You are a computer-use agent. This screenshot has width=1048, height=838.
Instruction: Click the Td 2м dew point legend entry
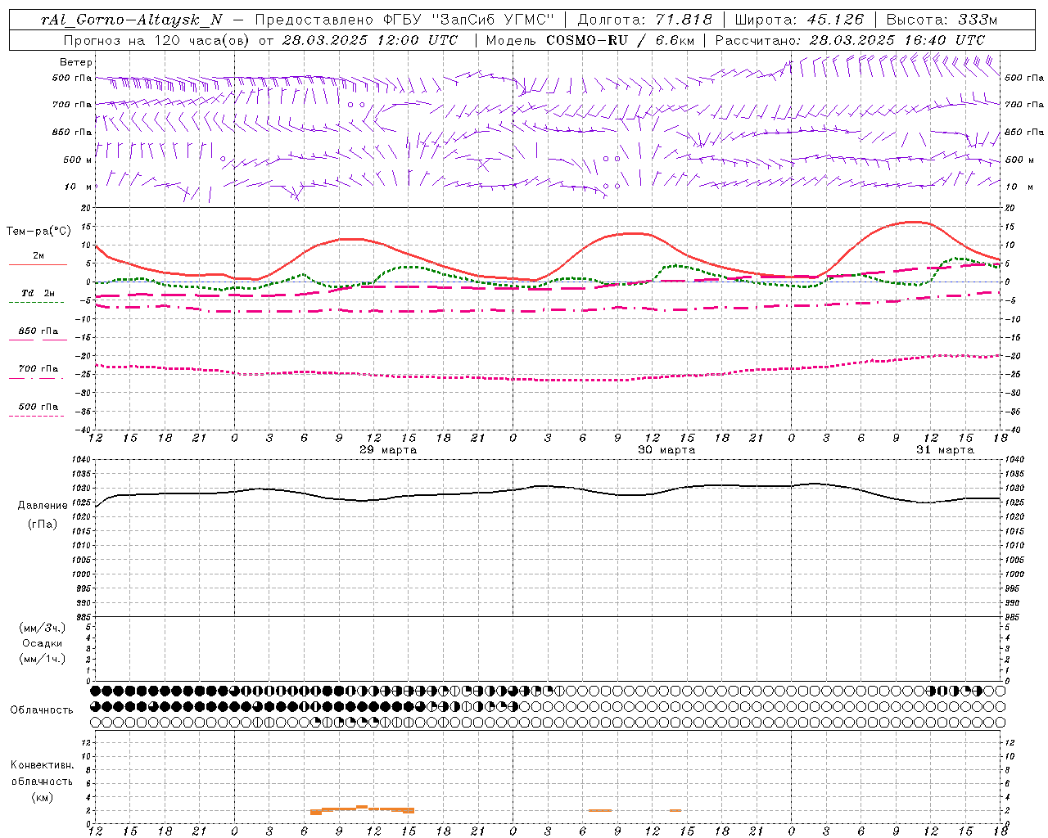38,293
